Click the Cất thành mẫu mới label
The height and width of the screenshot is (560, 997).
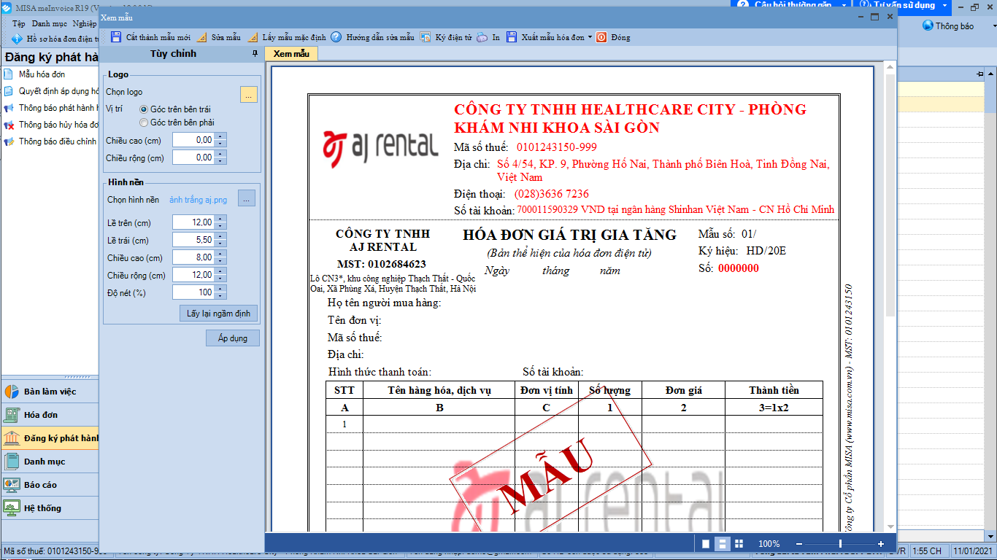(x=158, y=37)
